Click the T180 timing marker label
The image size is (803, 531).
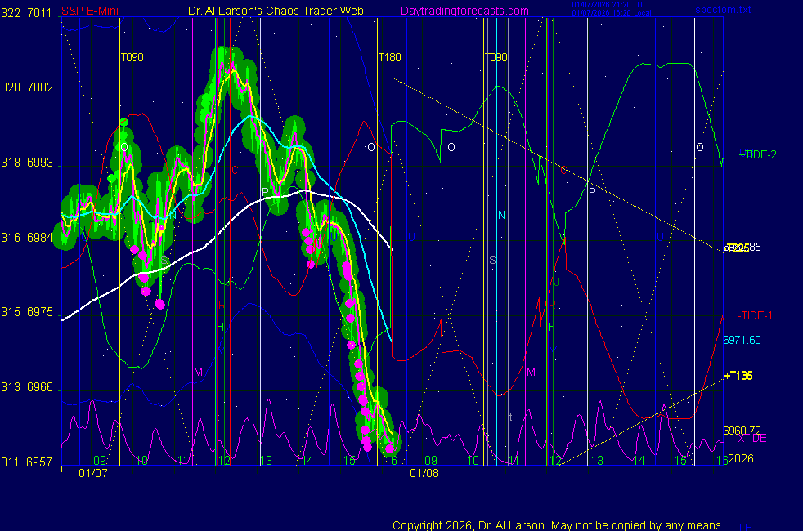point(389,57)
